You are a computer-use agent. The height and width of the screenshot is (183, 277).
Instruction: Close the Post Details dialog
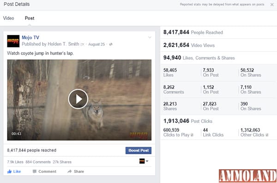(x=272, y=5)
